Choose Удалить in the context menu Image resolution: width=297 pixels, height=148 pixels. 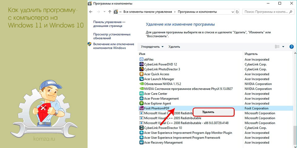point(213,112)
